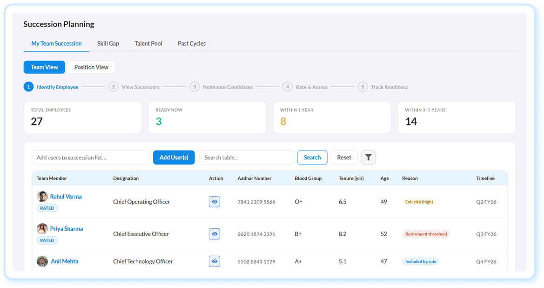The width and height of the screenshot is (544, 288).
Task: View Priya Sharma's details eye icon
Action: point(215,234)
